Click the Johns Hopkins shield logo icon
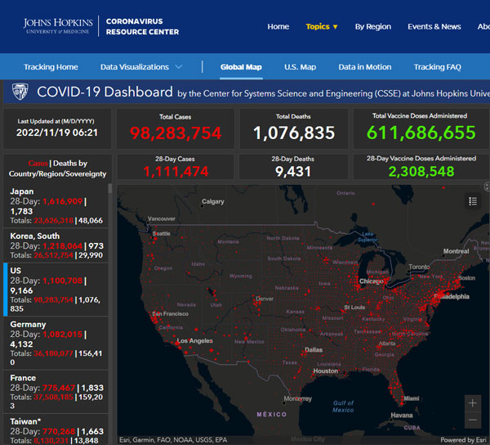This screenshot has width=490, height=445. click(20, 92)
